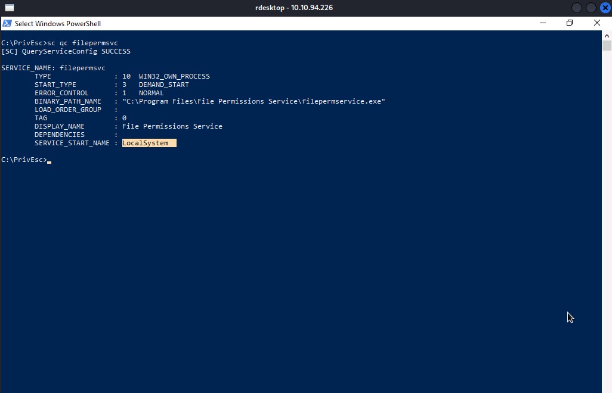This screenshot has width=612, height=393.
Task: Click the BINARY_PATH_NAME label
Action: coord(68,101)
